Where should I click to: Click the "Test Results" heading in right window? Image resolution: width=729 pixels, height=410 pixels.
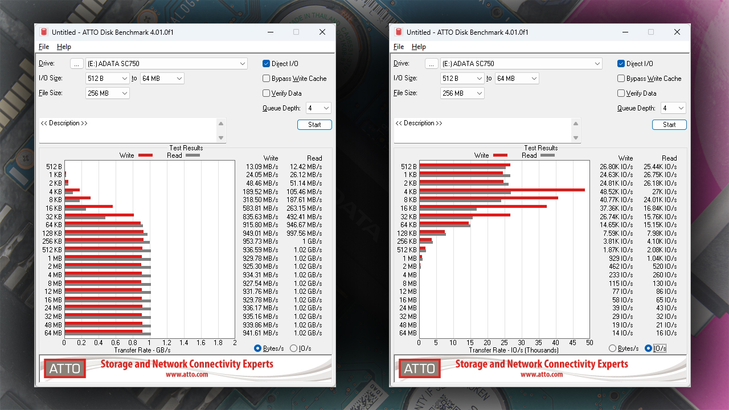point(541,148)
